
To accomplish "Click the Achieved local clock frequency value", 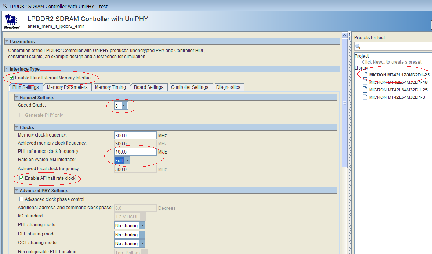I will click(135, 169).
